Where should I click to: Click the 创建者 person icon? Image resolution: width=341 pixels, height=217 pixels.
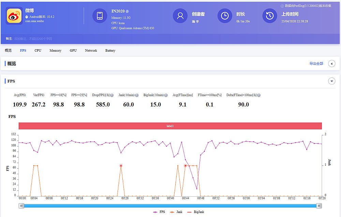pos(180,16)
